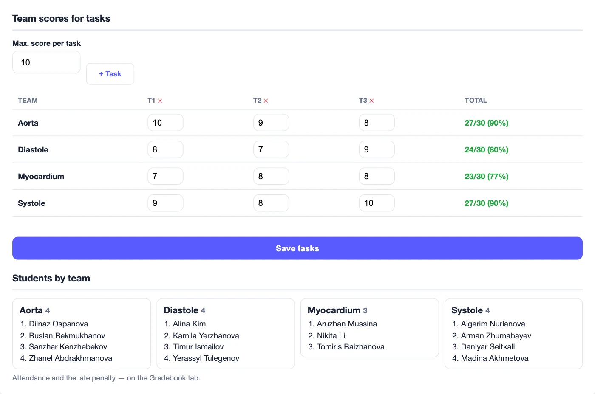Remove task T1 with its red X
The image size is (595, 394).
point(160,101)
